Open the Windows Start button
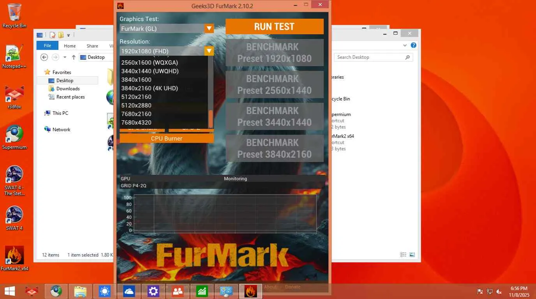 click(x=10, y=291)
